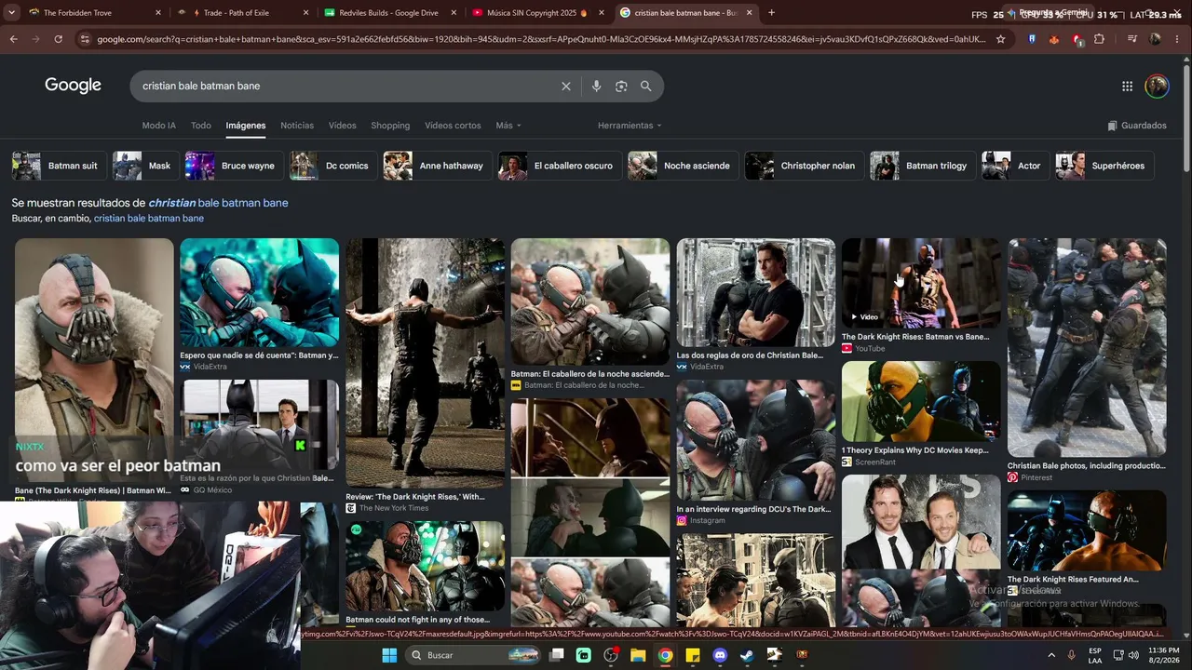Image resolution: width=1192 pixels, height=670 pixels.
Task: Expand the Herramientas tools dropdown
Action: (x=630, y=126)
